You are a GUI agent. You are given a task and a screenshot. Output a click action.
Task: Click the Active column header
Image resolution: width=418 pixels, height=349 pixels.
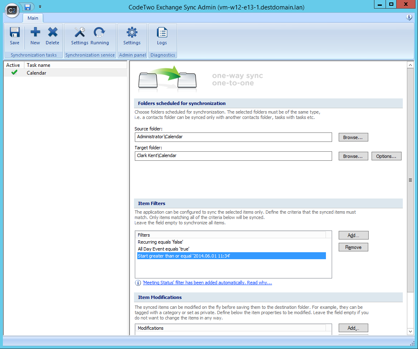tap(14, 65)
